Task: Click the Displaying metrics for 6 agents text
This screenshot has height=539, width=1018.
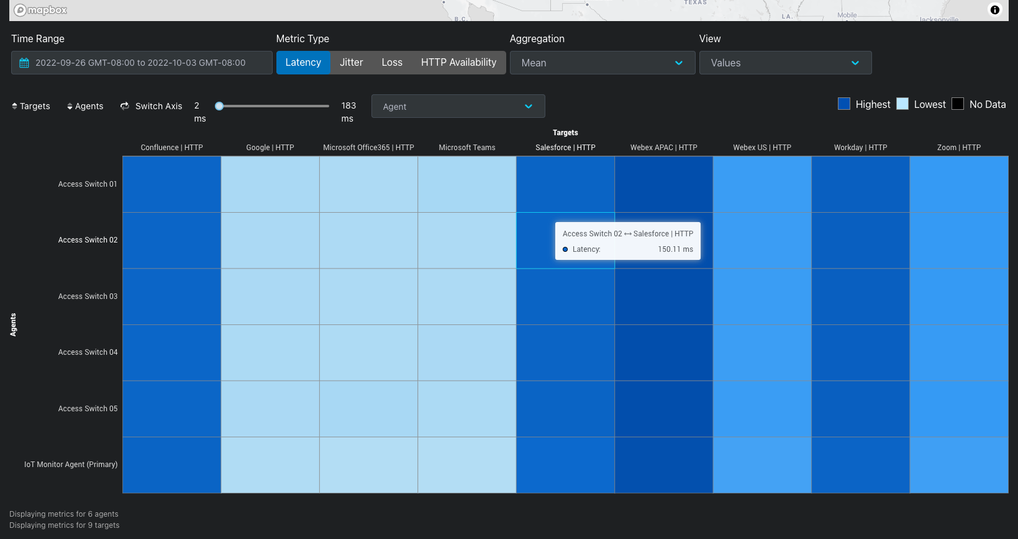Action: tap(64, 514)
